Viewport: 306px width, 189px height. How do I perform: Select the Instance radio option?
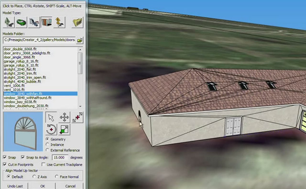point(47,145)
